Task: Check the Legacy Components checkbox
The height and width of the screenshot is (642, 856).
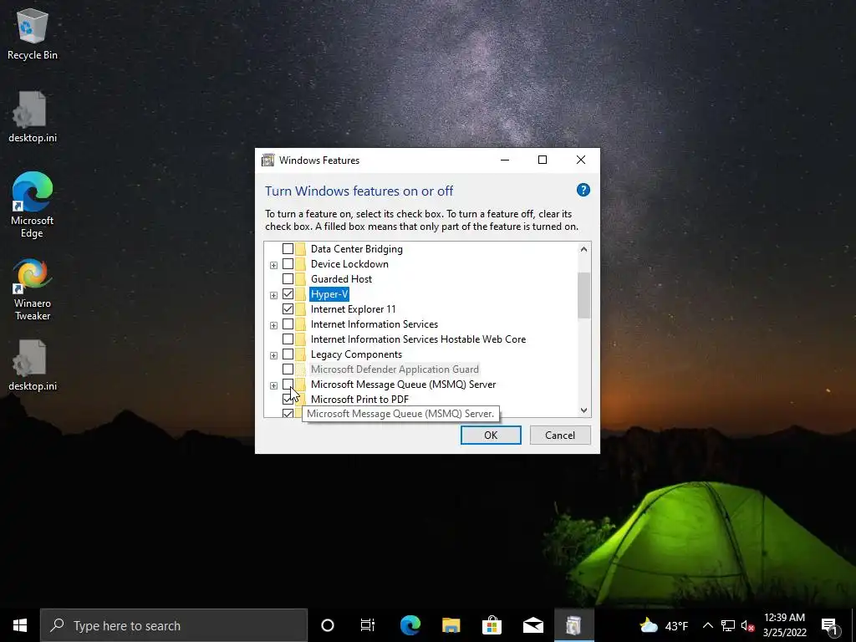Action: [x=288, y=354]
